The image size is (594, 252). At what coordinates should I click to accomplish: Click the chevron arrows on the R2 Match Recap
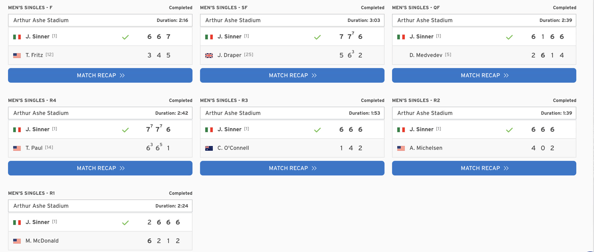click(x=506, y=168)
